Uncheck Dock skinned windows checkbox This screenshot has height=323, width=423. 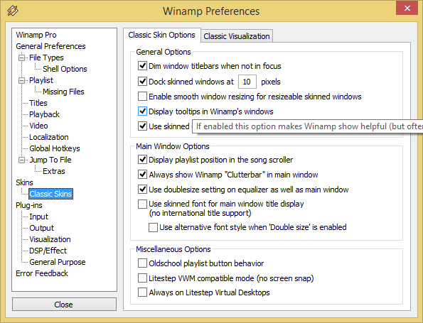coord(142,82)
